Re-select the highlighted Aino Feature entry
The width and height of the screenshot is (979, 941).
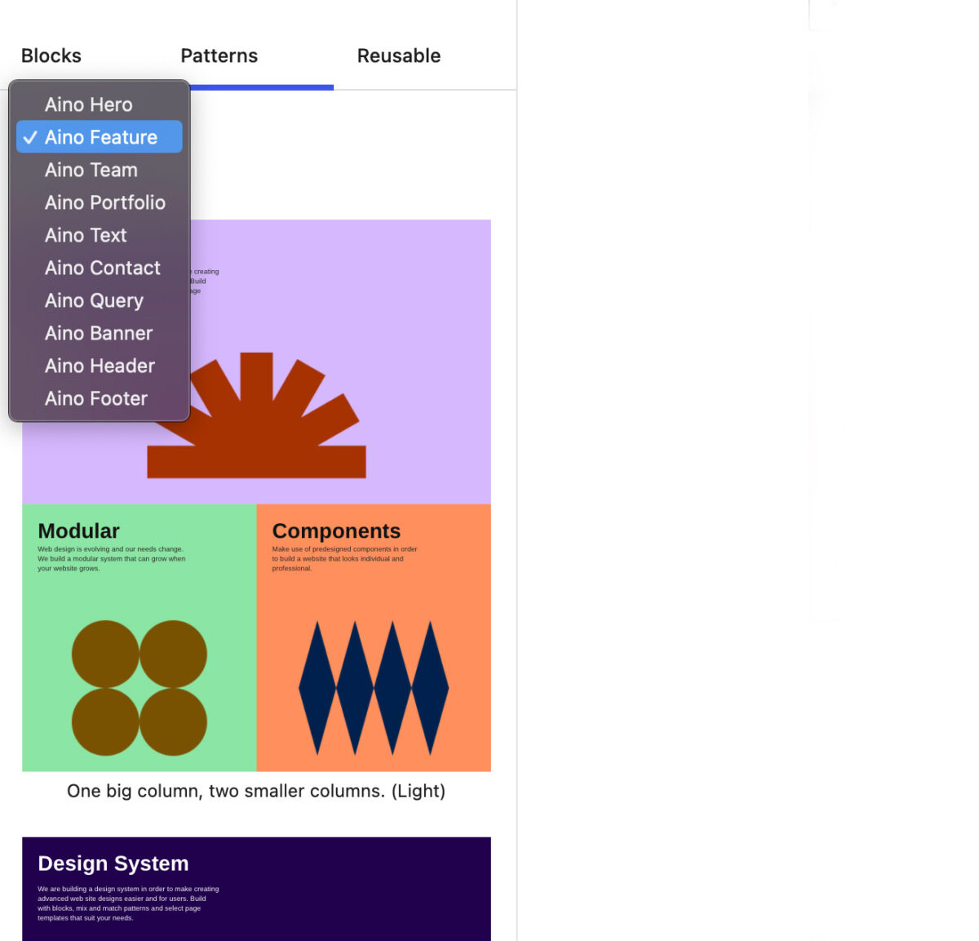[x=100, y=137]
